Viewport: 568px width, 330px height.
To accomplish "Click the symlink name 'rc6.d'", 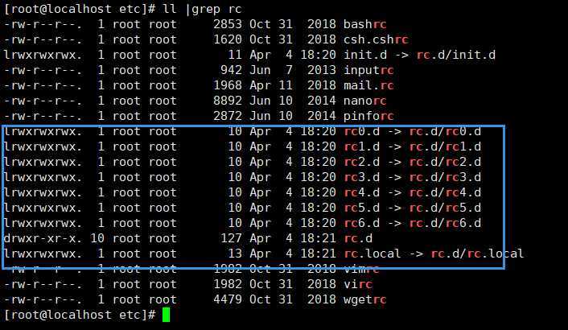I will [x=362, y=223].
